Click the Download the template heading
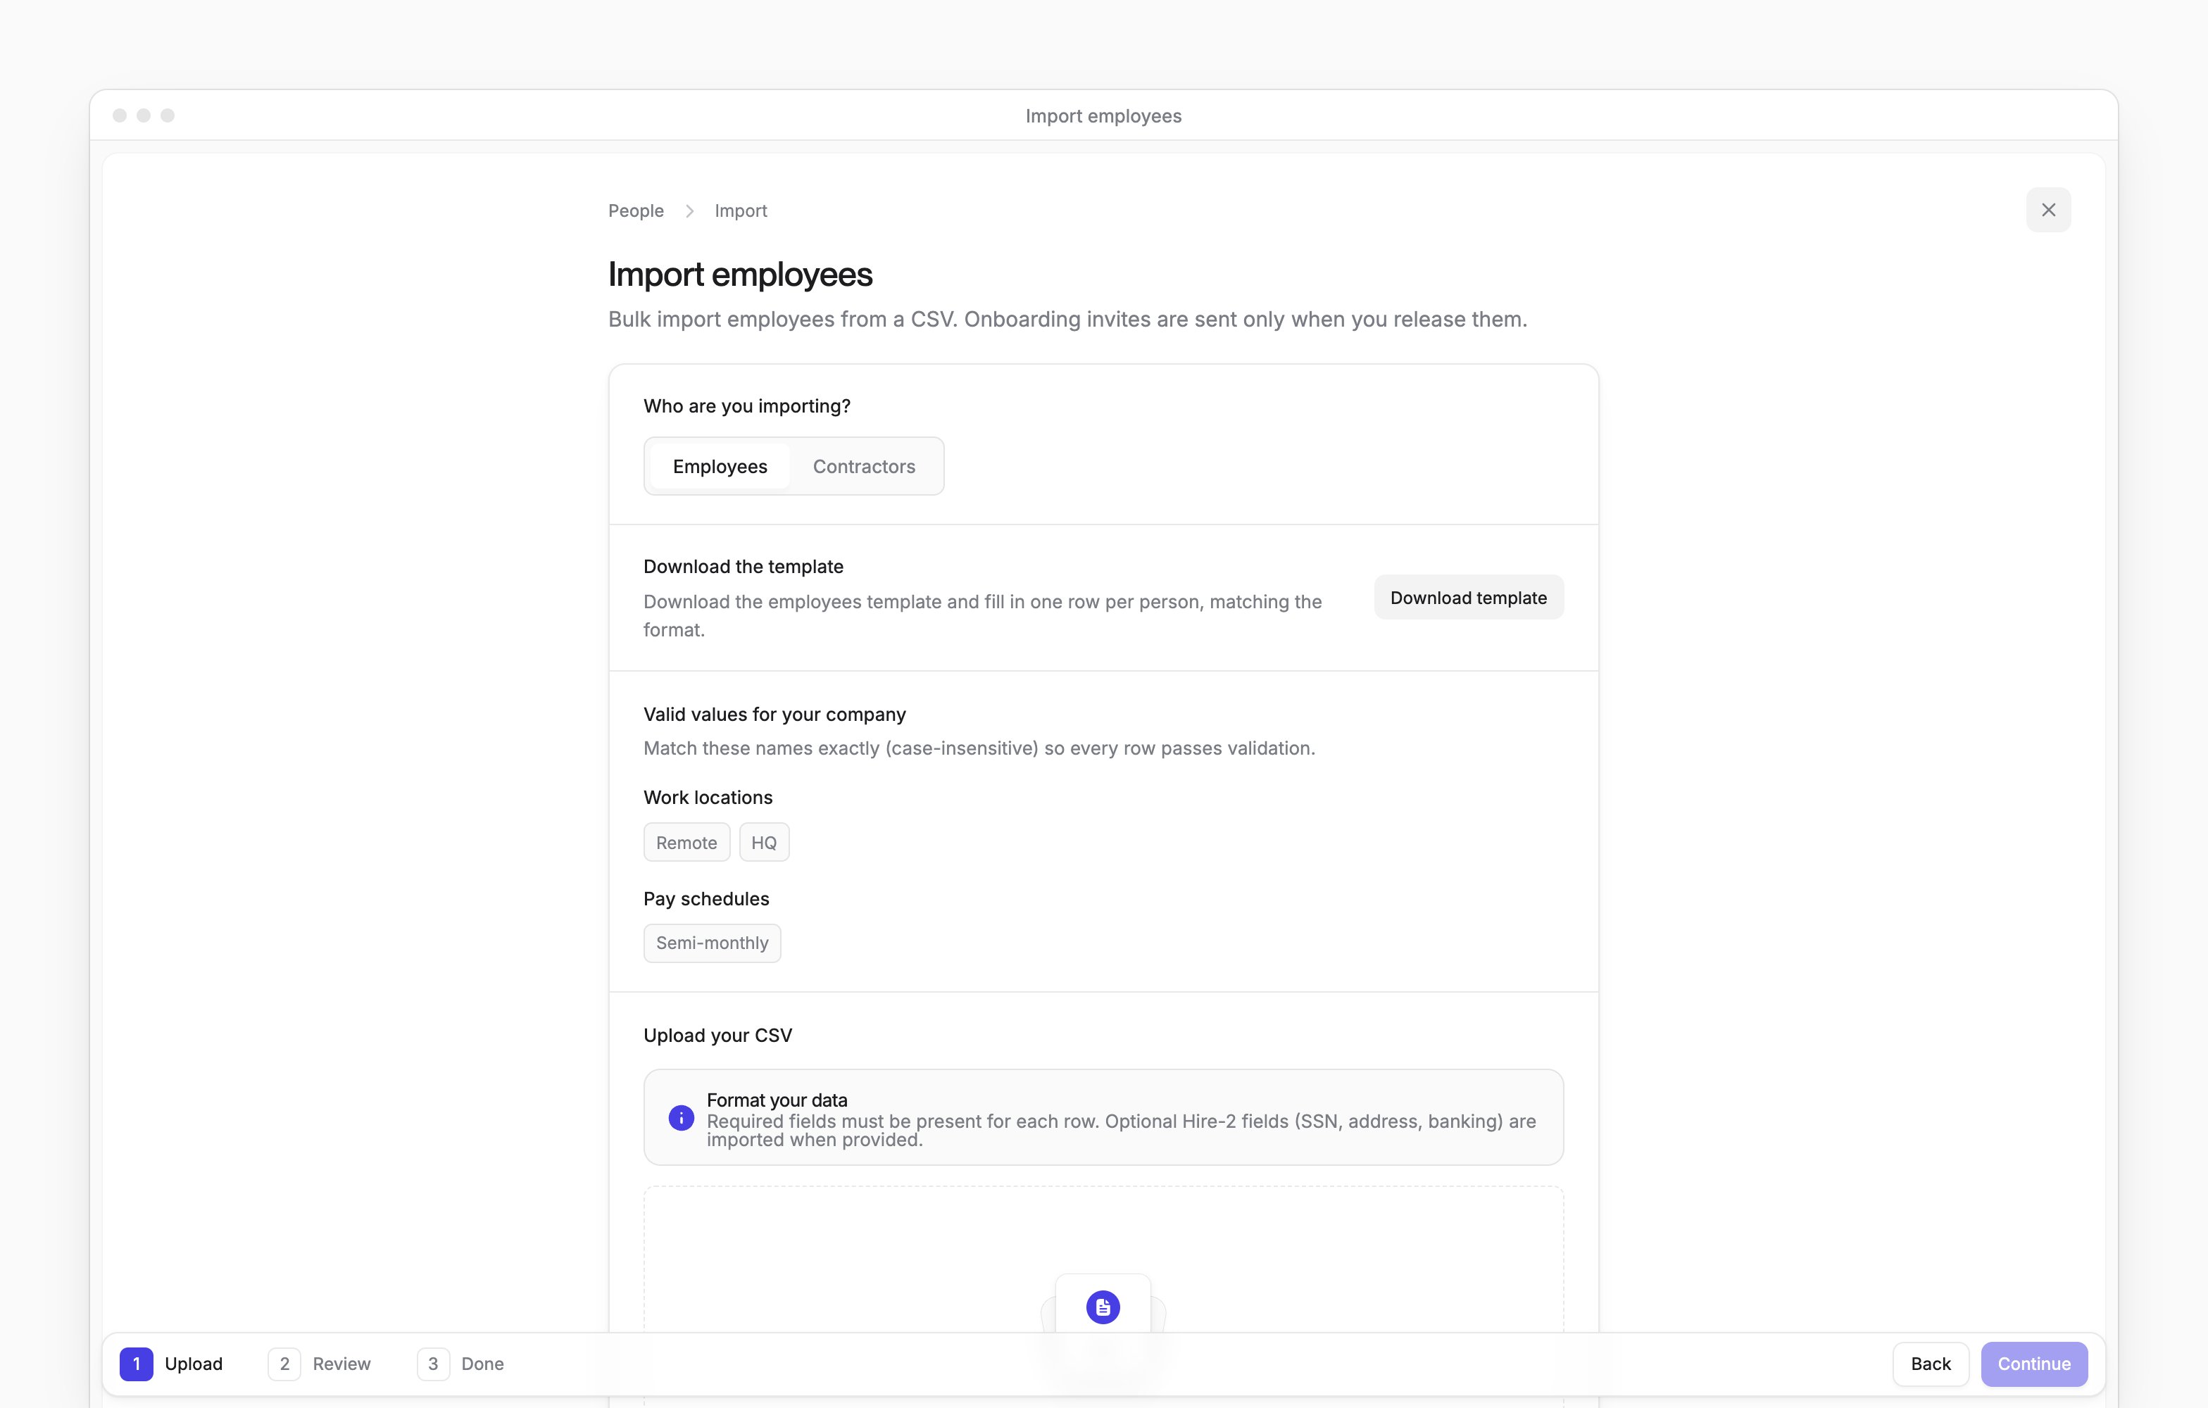Viewport: 2208px width, 1408px height. click(x=743, y=567)
